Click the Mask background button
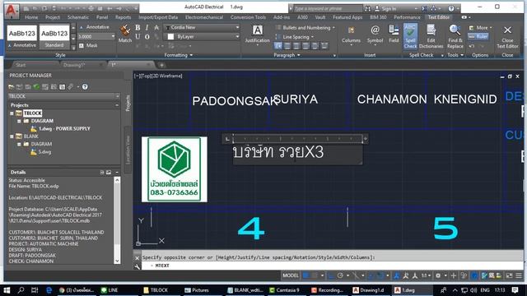This screenshot has width=527, height=296. [88, 45]
